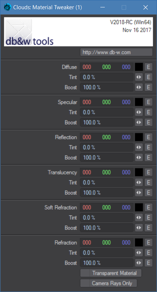Click the Reflection Boost envelope E button

(149, 157)
